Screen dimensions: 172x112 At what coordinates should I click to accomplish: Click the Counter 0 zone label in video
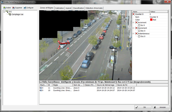(x=64, y=43)
